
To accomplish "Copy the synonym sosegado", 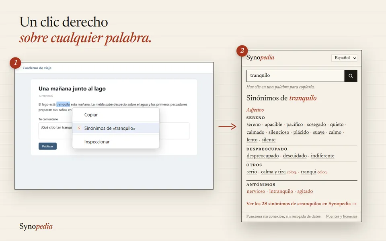I will pos(316,125).
